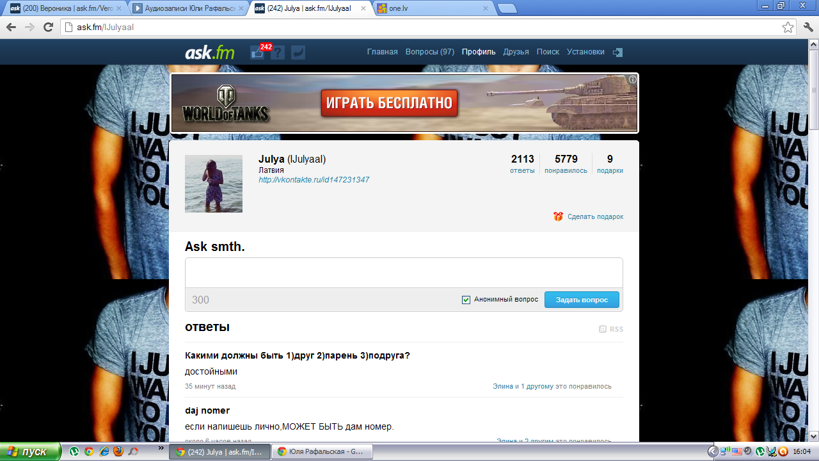Screen dimensions: 819x461
Task: Launch uTorrent from Quick Launch
Action: pyautogui.click(x=74, y=451)
